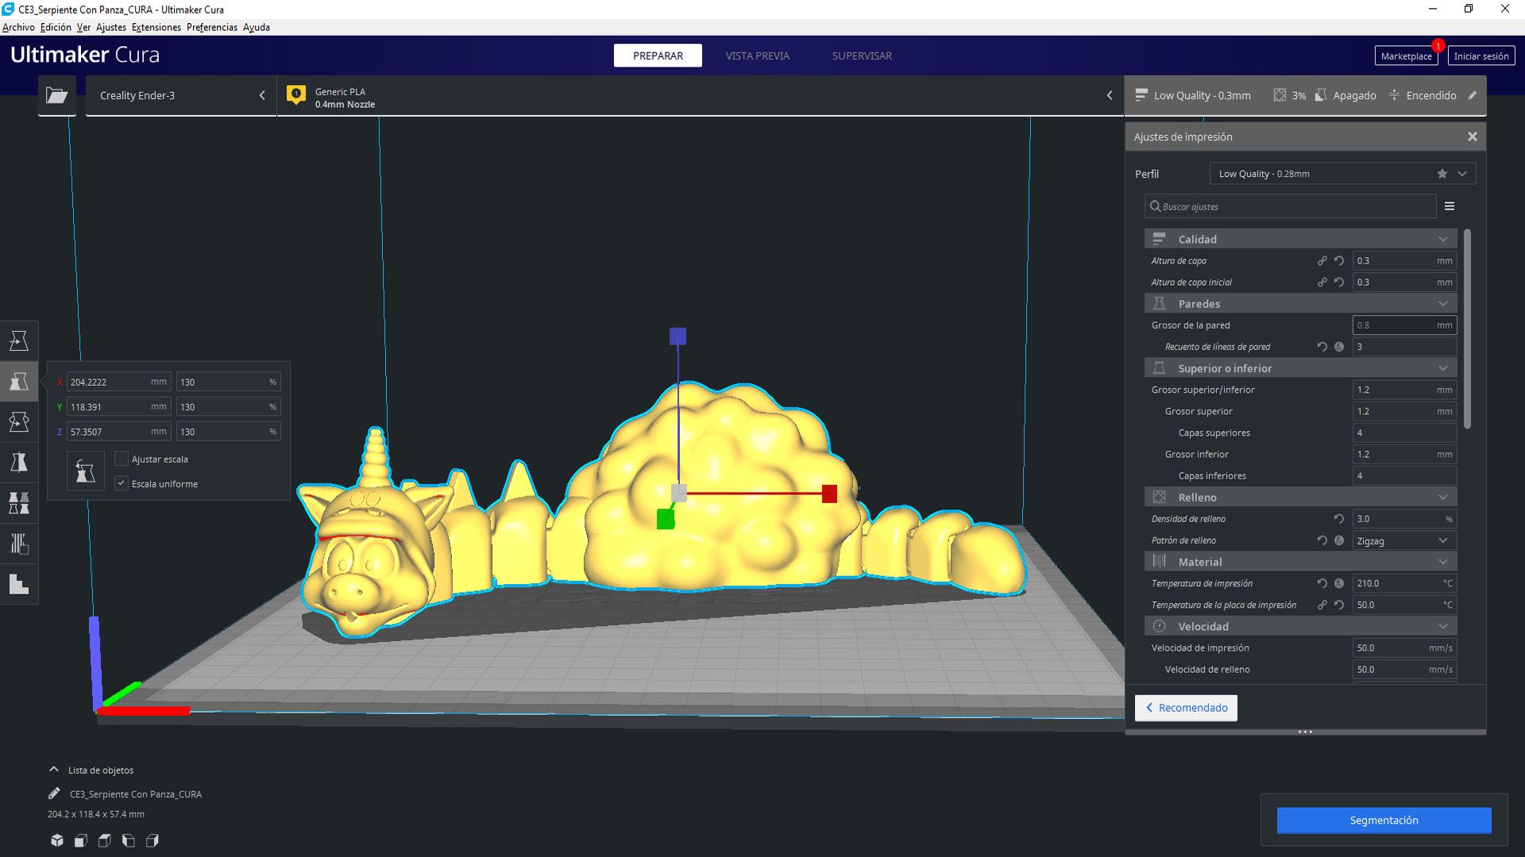Screen dimensions: 1525x857
Task: Click settings panel vertical scrollbar
Action: click(1467, 329)
